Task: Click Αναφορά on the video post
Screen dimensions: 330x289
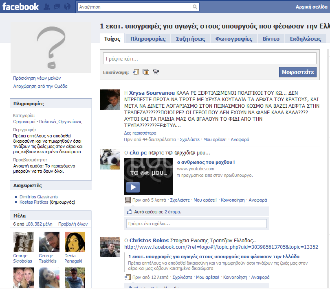Action: click(257, 200)
